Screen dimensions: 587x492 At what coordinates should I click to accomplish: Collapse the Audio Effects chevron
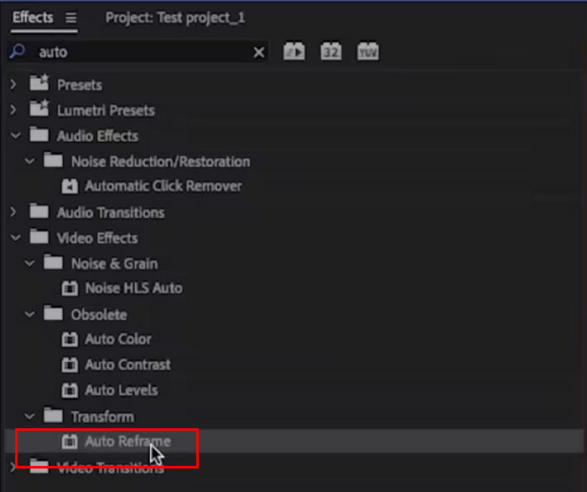15,136
